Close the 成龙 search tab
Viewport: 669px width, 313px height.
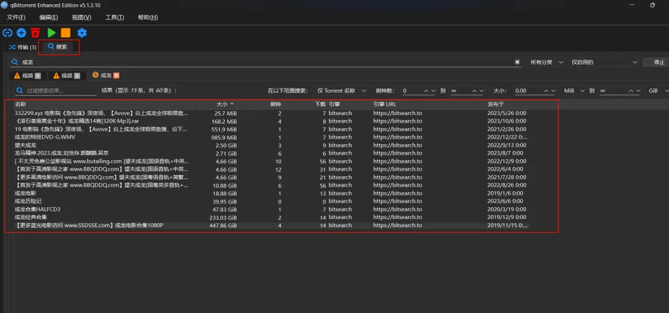point(116,75)
